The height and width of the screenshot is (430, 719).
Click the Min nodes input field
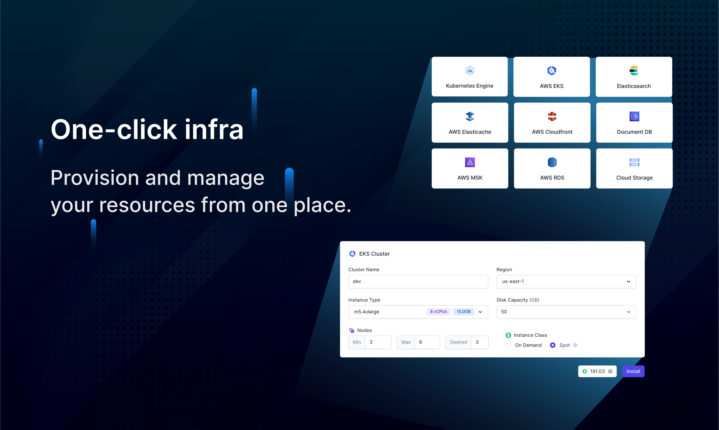(x=378, y=342)
